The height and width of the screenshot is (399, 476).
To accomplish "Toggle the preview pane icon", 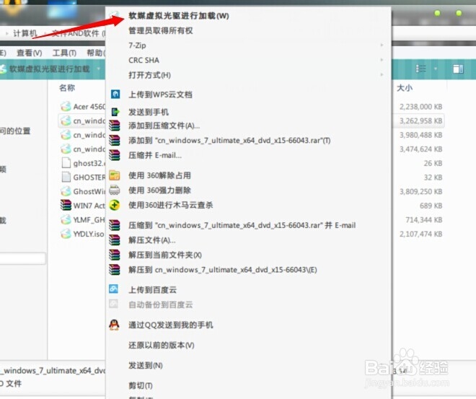I will (458, 69).
